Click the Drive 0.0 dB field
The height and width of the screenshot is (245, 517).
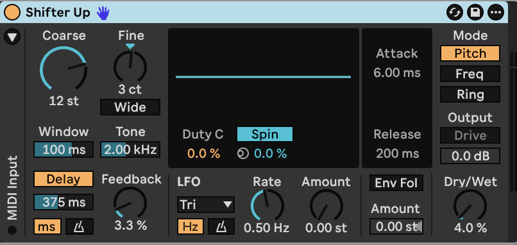(470, 156)
